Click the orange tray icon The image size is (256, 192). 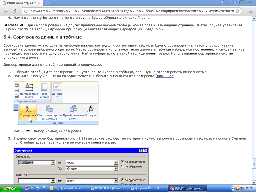click(237, 188)
